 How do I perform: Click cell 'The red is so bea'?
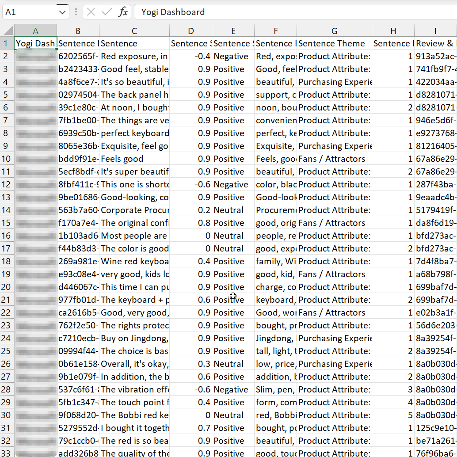pos(134,441)
